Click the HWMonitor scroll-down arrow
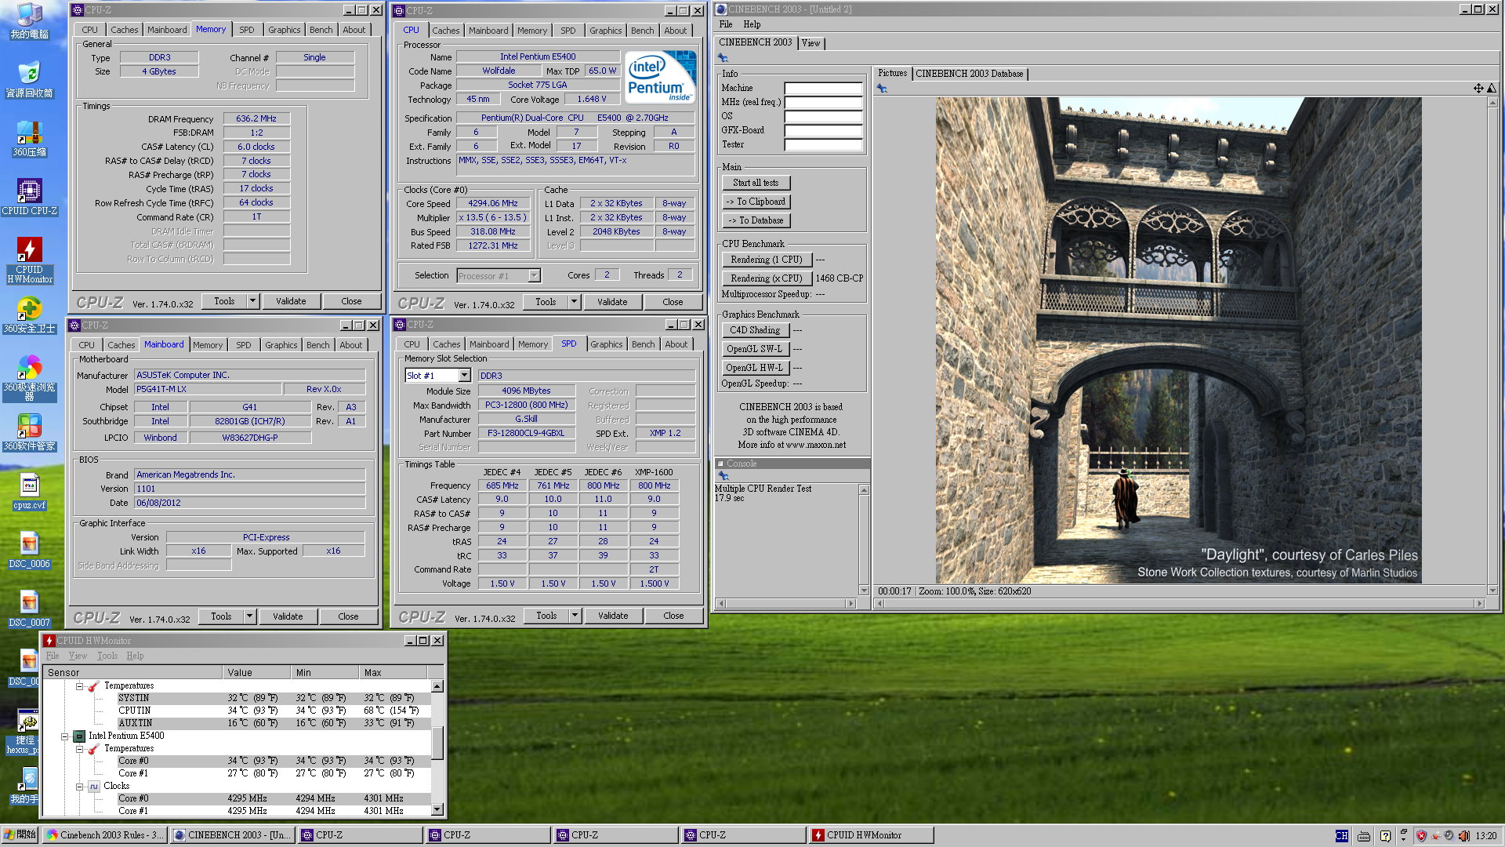This screenshot has width=1505, height=847. click(x=437, y=809)
